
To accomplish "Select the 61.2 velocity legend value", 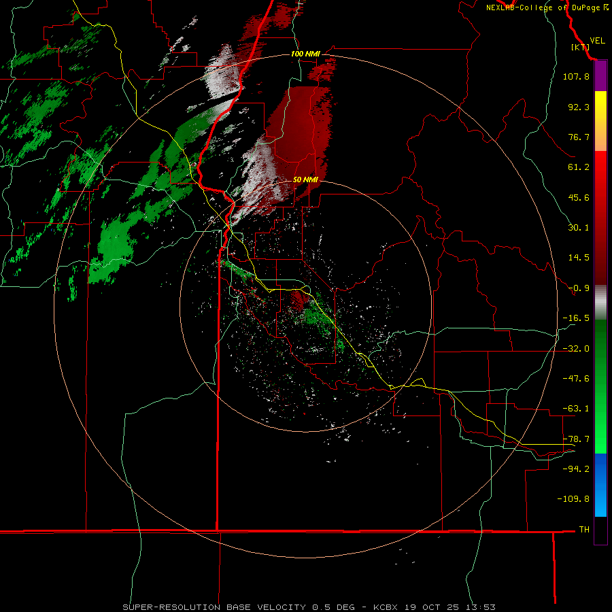I will point(579,167).
